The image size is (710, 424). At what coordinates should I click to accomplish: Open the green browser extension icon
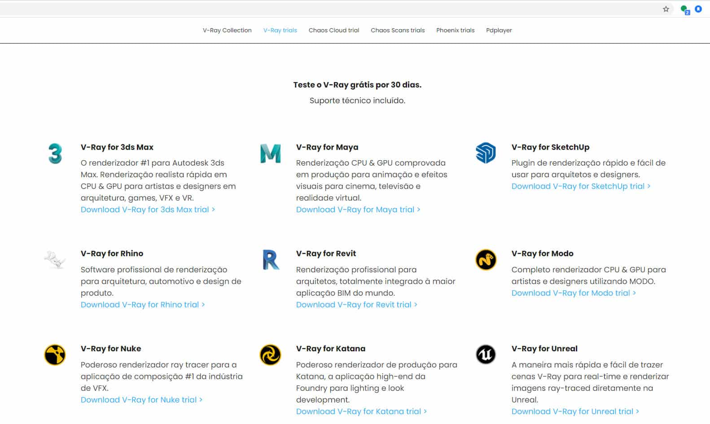click(684, 9)
